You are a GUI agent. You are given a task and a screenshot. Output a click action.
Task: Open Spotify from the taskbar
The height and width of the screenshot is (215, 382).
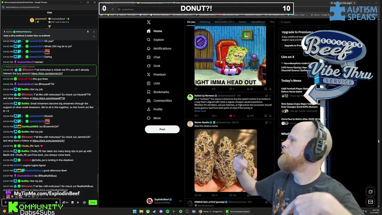click(x=167, y=211)
